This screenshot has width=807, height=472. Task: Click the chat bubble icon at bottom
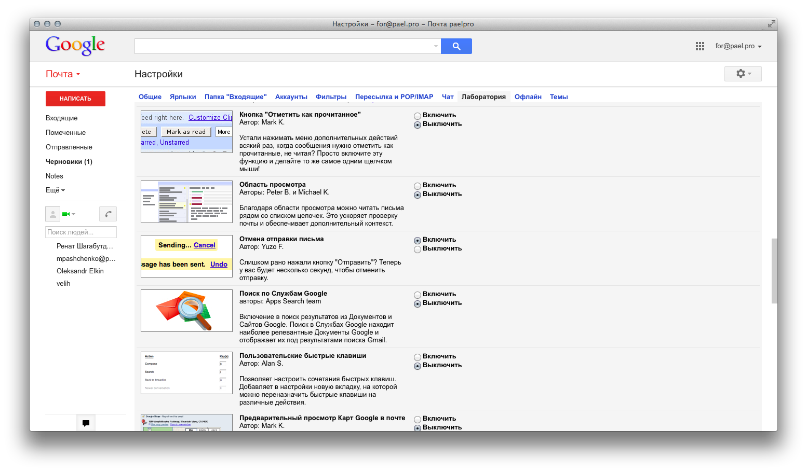coord(86,423)
